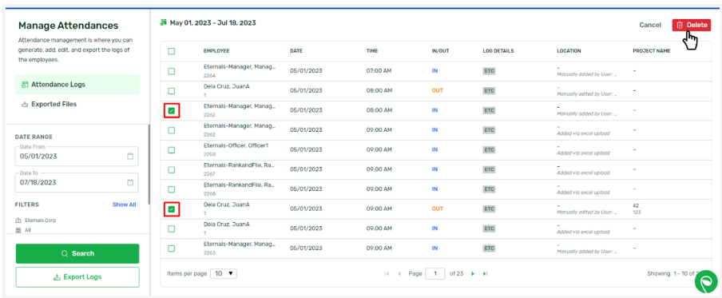Click the Date From input field
Image resolution: width=722 pixels, height=298 pixels.
(x=77, y=156)
